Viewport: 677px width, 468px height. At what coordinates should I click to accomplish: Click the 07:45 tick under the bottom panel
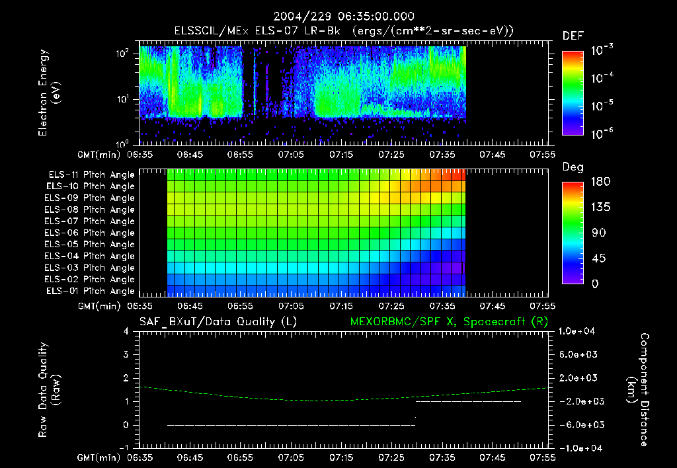[x=492, y=457]
